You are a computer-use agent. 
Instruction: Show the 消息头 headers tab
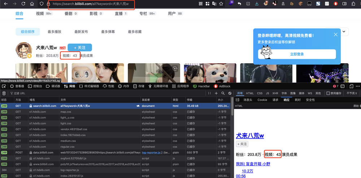248,100
